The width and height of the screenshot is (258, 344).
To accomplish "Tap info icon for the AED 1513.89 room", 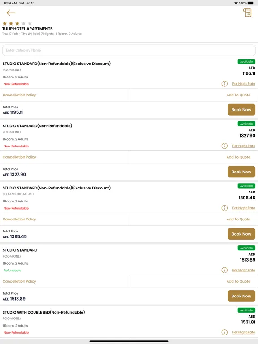I will coord(224,270).
